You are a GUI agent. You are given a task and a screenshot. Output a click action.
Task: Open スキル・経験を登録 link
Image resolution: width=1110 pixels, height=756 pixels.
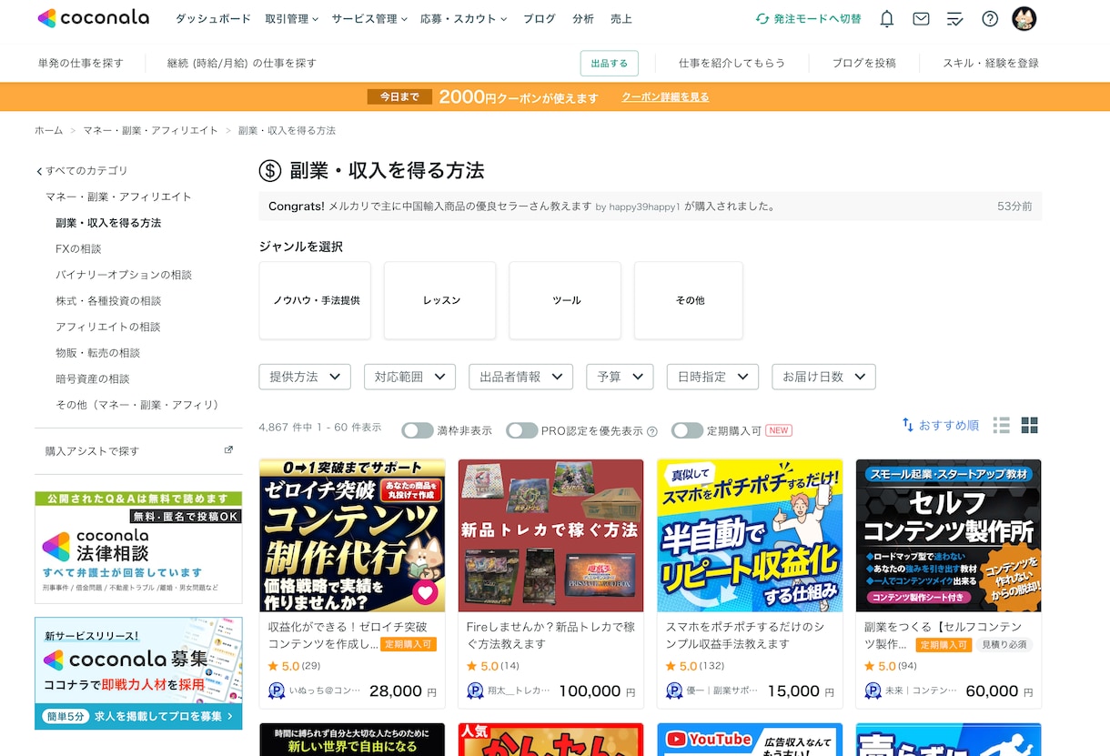991,63
